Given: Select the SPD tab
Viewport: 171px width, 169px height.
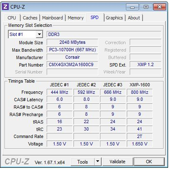Looking at the screenshot, I should tap(95, 17).
